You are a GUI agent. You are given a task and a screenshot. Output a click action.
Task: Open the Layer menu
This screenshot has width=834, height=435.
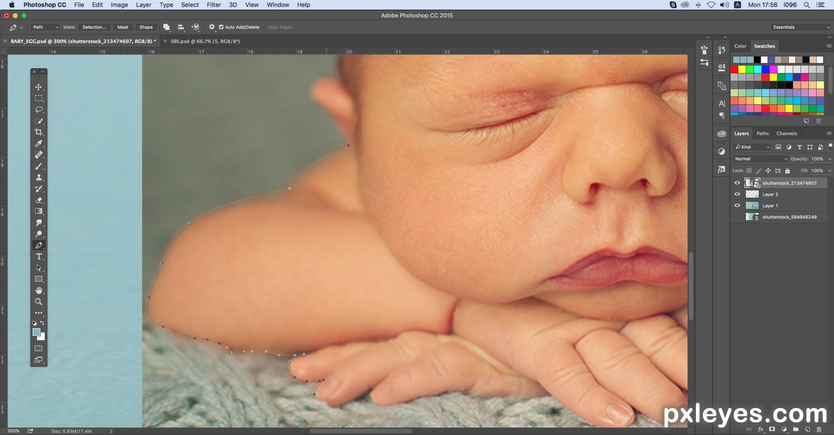click(143, 5)
